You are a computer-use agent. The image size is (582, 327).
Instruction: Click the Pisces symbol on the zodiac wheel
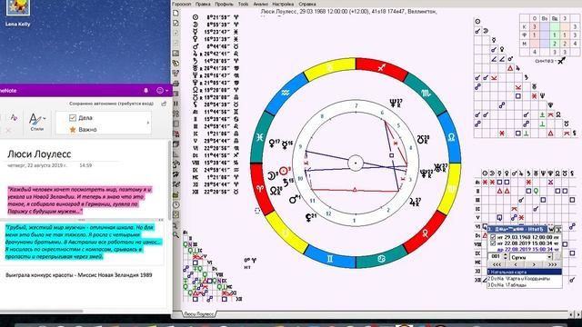(259, 137)
